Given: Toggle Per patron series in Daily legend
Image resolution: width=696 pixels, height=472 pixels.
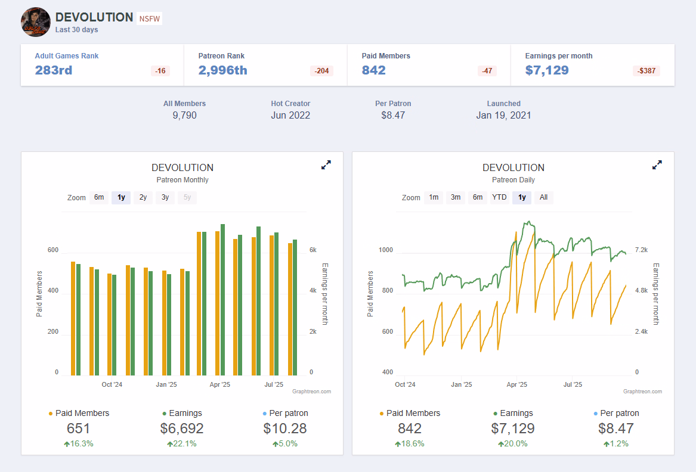Looking at the screenshot, I should [616, 413].
